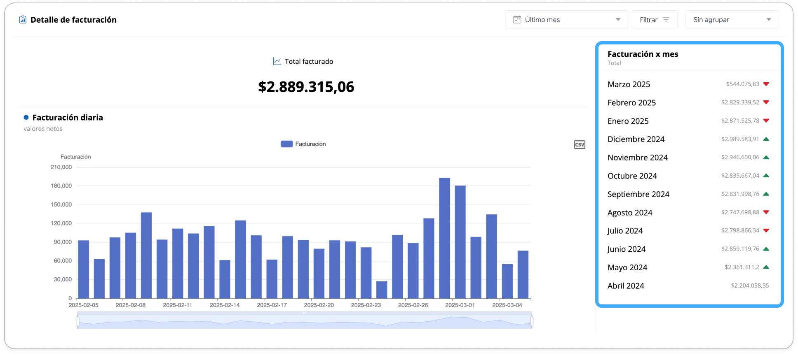The width and height of the screenshot is (798, 355).
Task: Click the green up arrow for Junio 2024
Action: (x=766, y=249)
